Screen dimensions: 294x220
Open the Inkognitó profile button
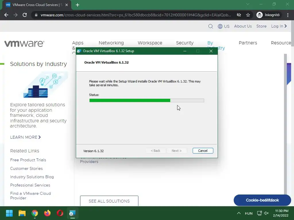(x=268, y=15)
